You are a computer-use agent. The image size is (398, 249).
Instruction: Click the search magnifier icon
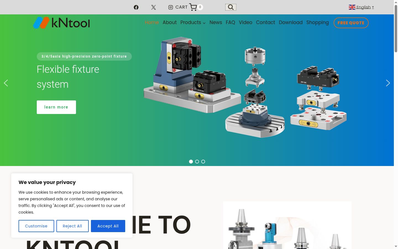point(231,7)
